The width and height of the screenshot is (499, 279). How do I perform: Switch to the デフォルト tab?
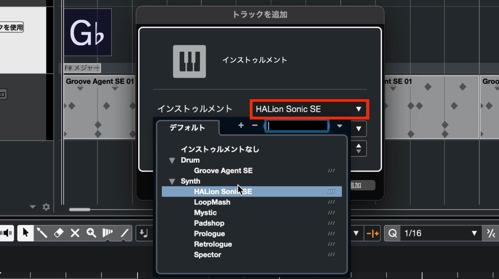187,127
